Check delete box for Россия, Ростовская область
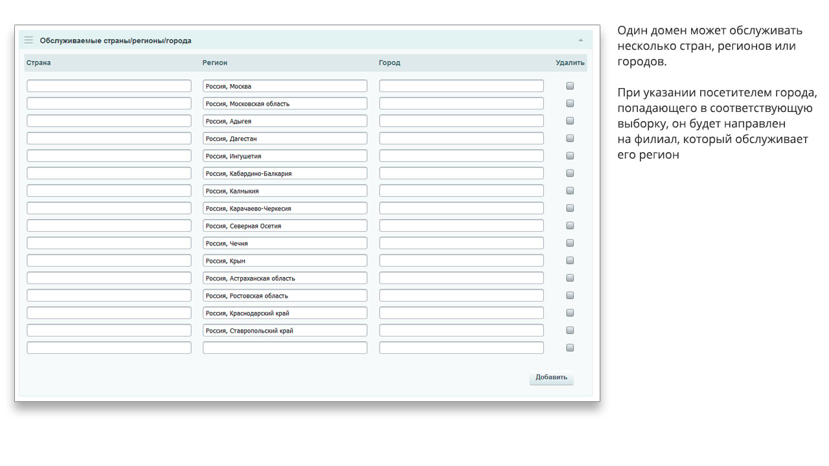Image resolution: width=829 pixels, height=466 pixels. click(x=570, y=295)
